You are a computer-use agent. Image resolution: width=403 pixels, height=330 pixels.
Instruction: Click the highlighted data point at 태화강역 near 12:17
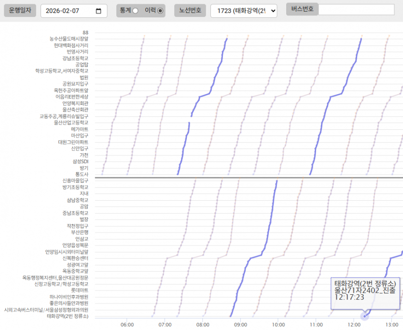(x=365, y=316)
